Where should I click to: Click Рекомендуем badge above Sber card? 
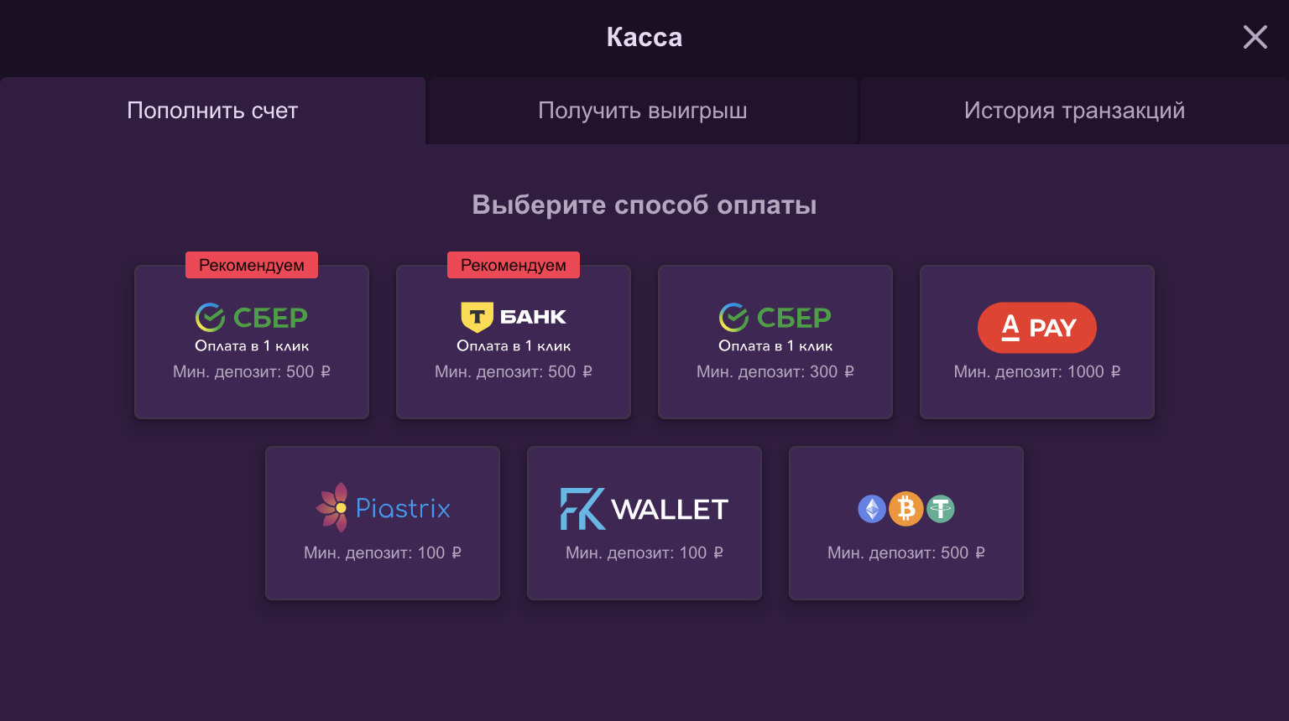pyautogui.click(x=252, y=265)
